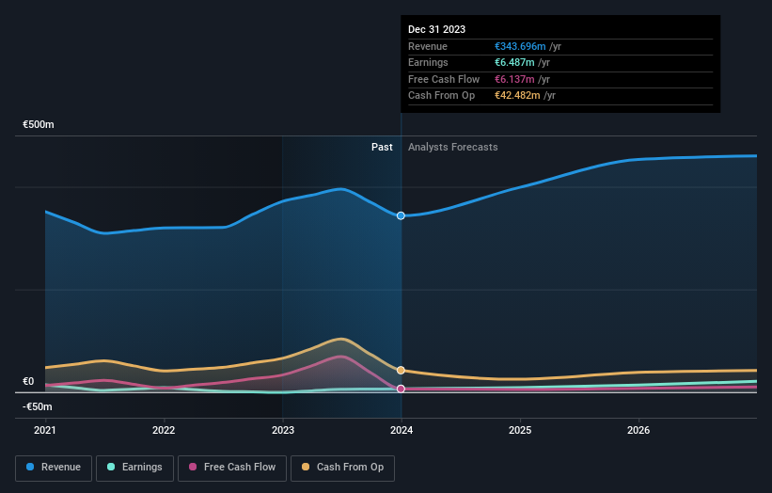The image size is (772, 493).
Task: Click the -€50m y-axis label
Action: (38, 406)
